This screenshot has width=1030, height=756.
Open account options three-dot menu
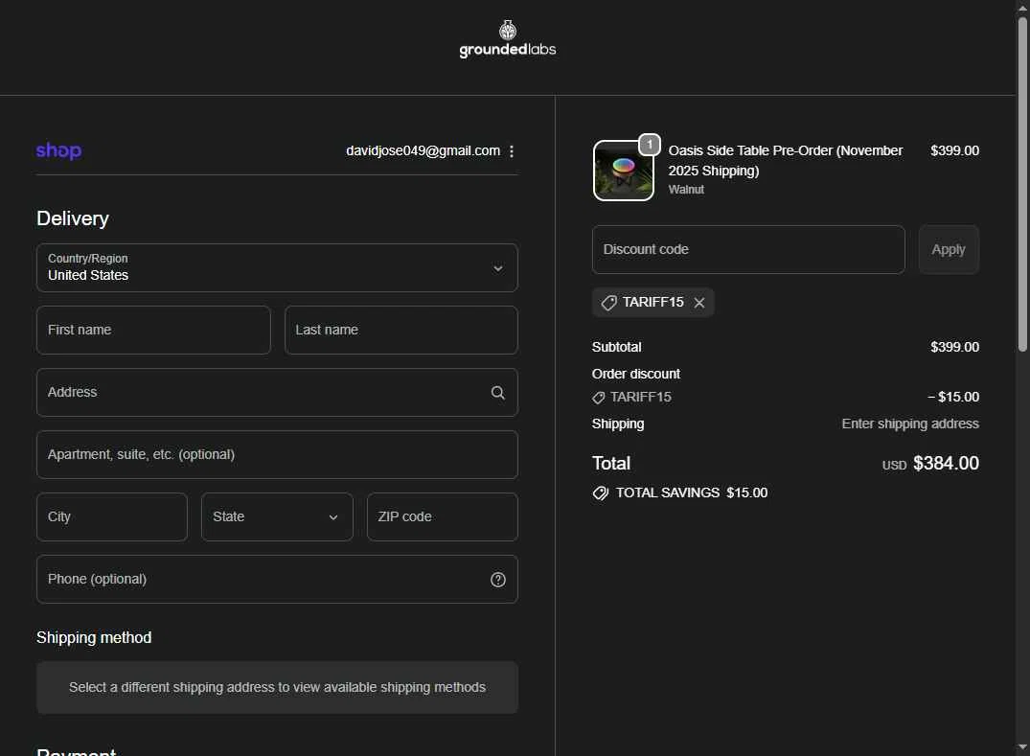click(512, 151)
